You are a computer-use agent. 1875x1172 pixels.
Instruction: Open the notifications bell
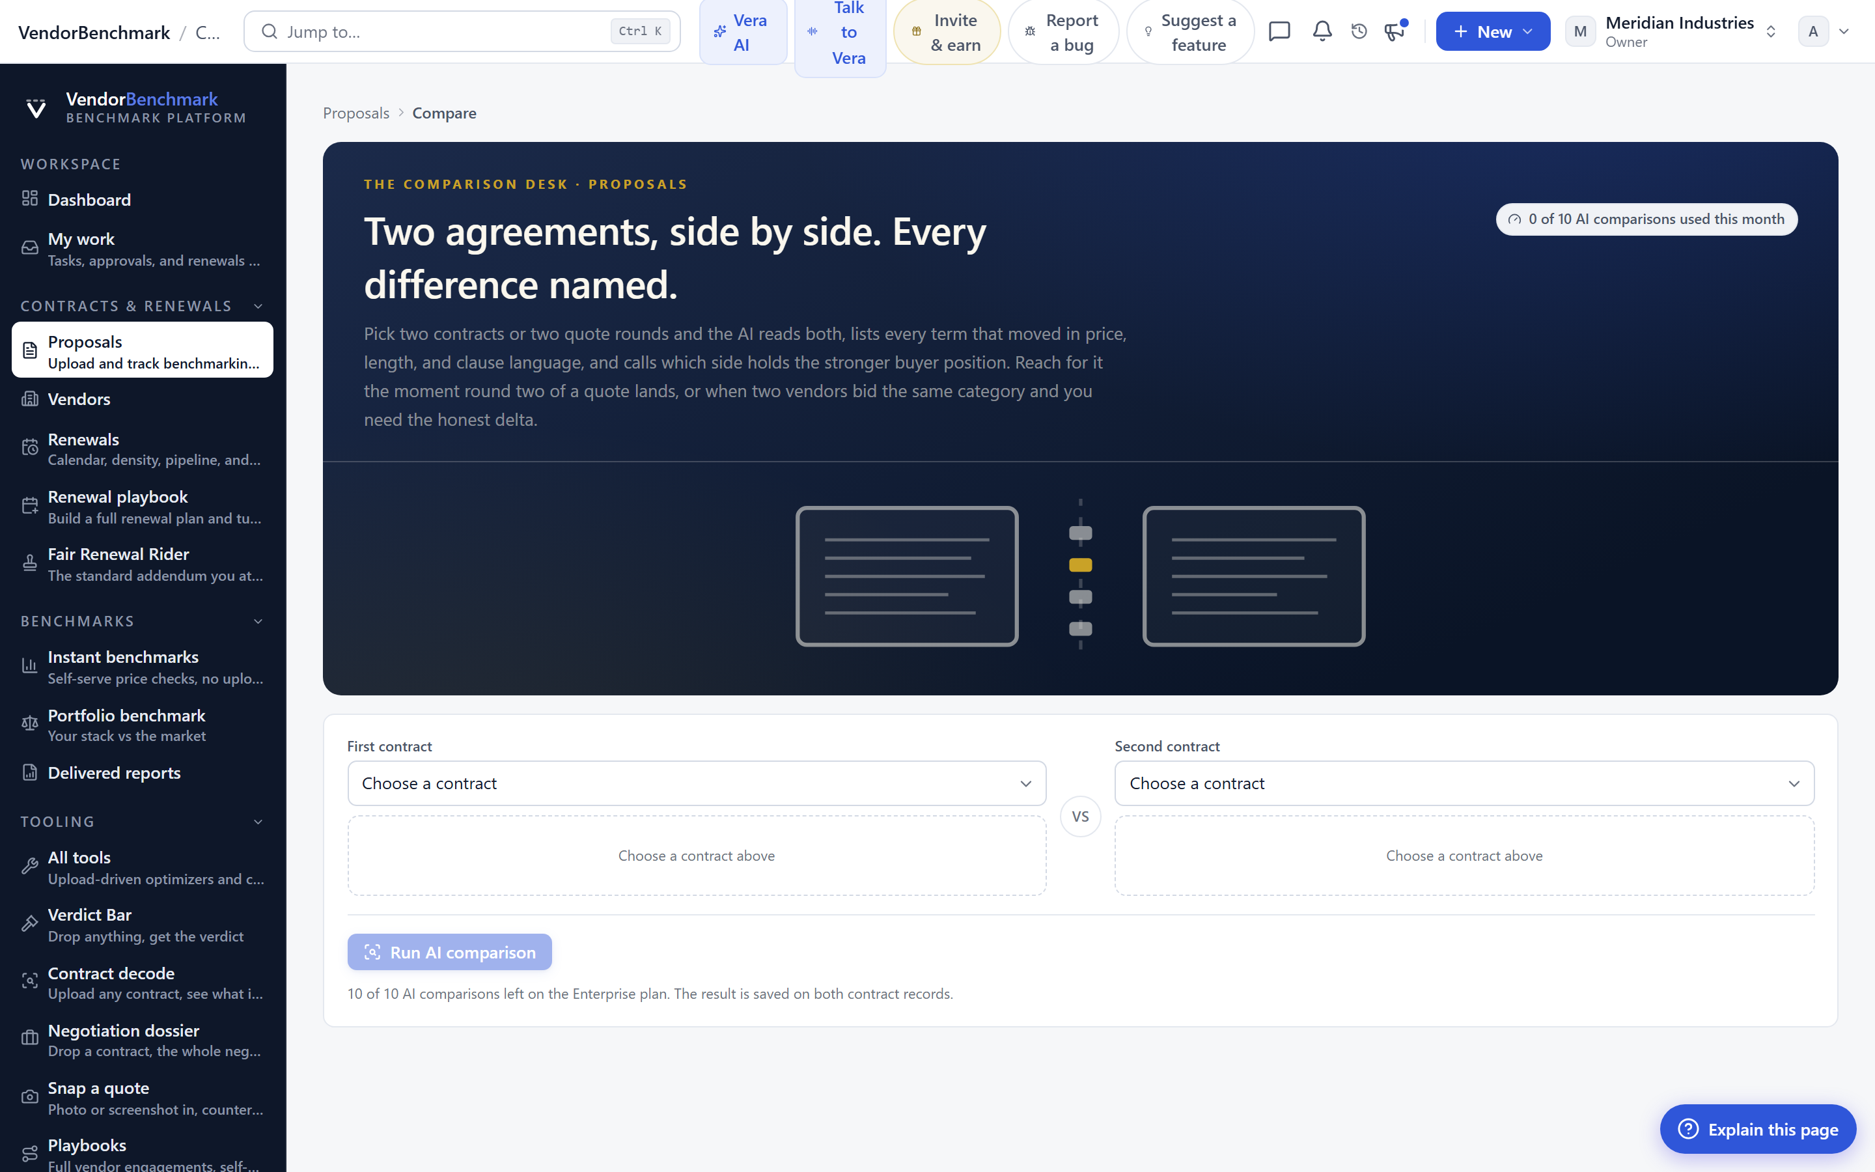pyautogui.click(x=1322, y=31)
